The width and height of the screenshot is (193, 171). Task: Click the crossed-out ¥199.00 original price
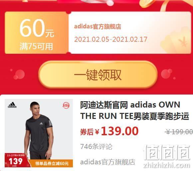pyautogui.click(x=179, y=132)
